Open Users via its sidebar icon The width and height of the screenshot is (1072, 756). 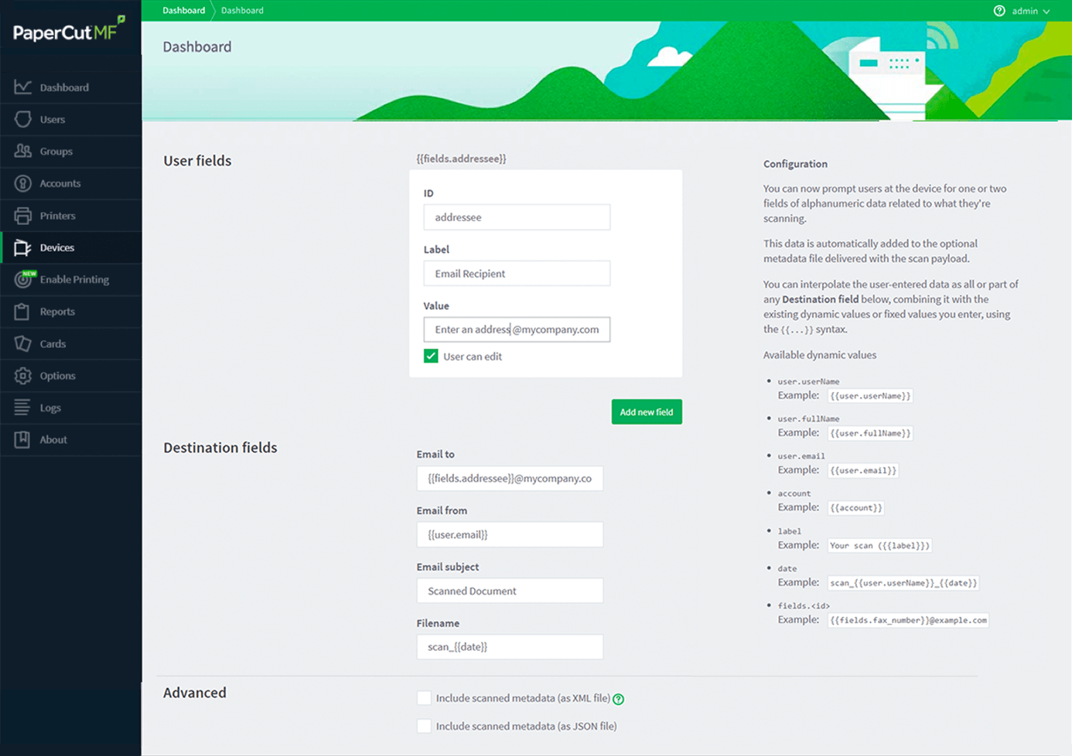click(22, 119)
